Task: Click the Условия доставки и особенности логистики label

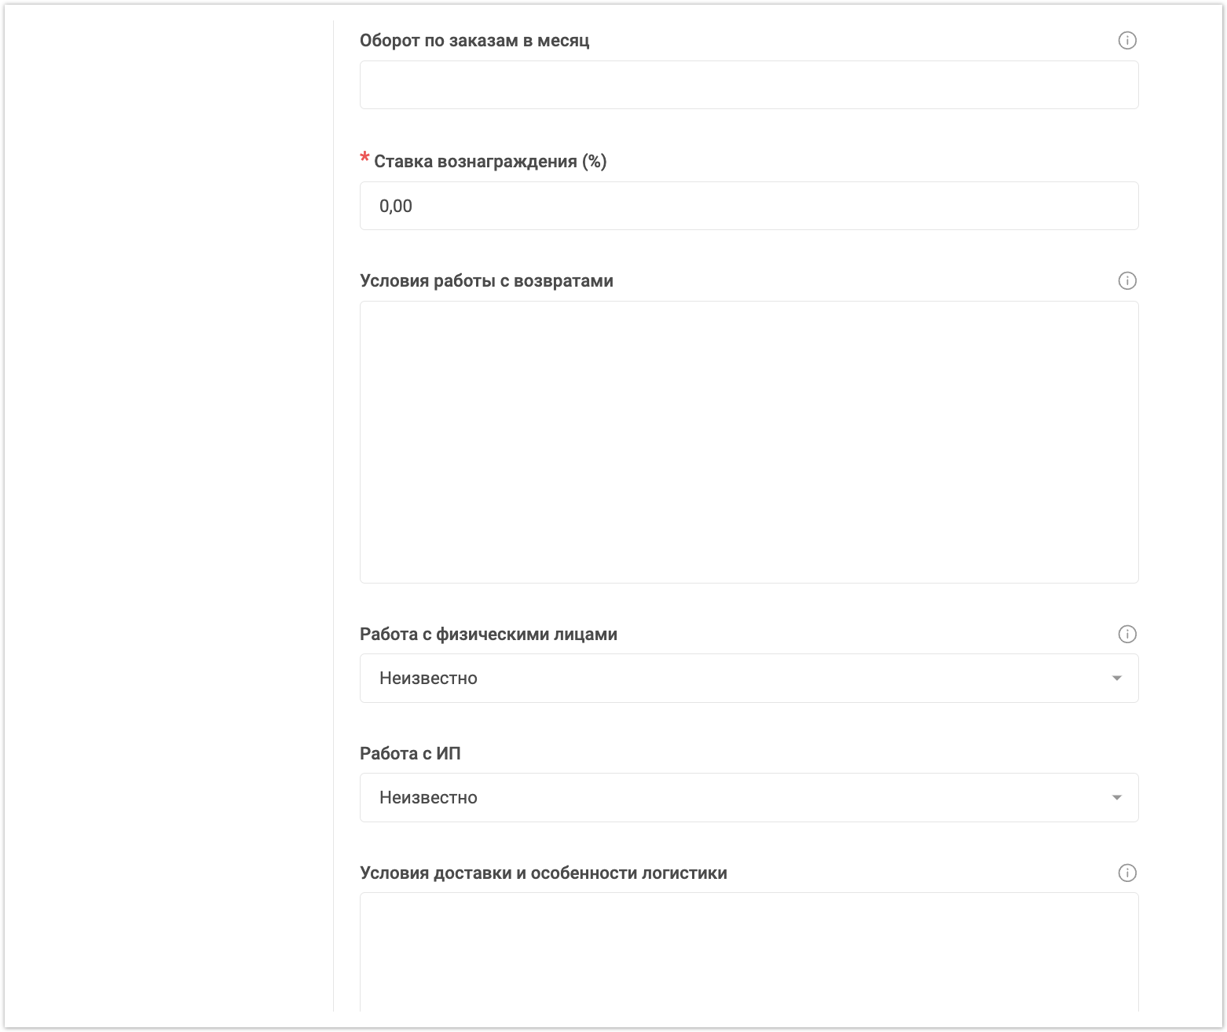Action: [544, 873]
